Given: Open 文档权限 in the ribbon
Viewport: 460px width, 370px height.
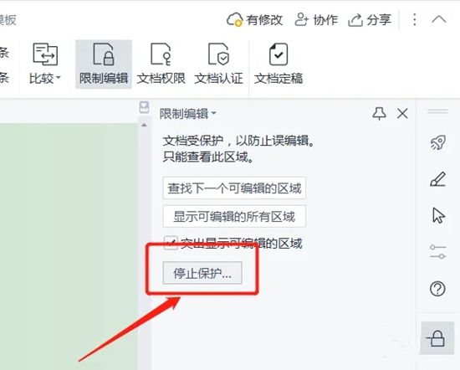Looking at the screenshot, I should [161, 64].
